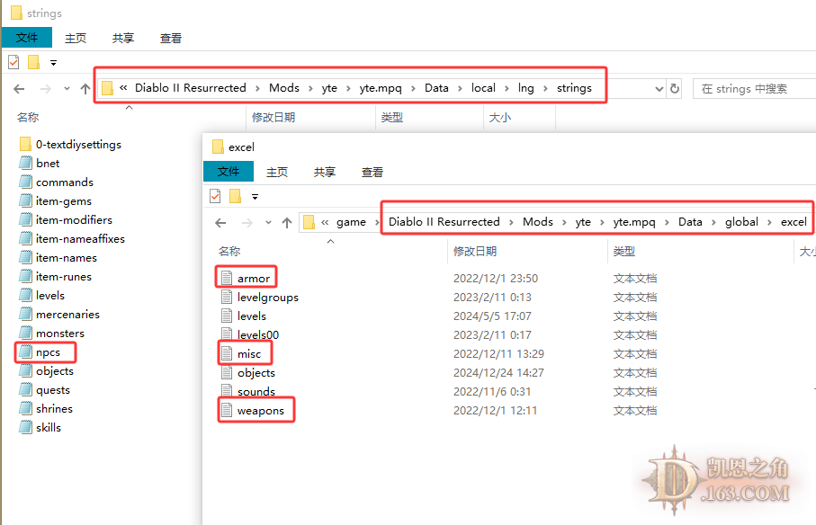Screen dimensions: 816x525
Task: Click Properties checkmark icon in excel window toolbar
Action: pos(215,196)
